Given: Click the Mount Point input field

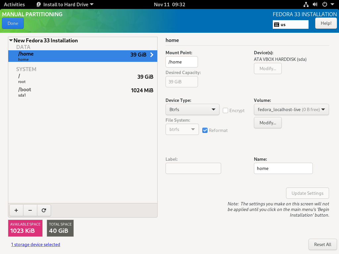Looking at the screenshot, I should pyautogui.click(x=182, y=62).
